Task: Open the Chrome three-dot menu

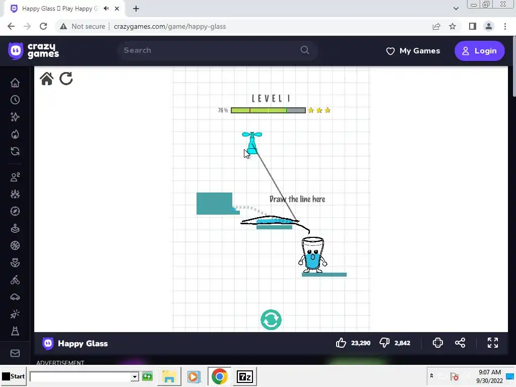Action: tap(505, 26)
